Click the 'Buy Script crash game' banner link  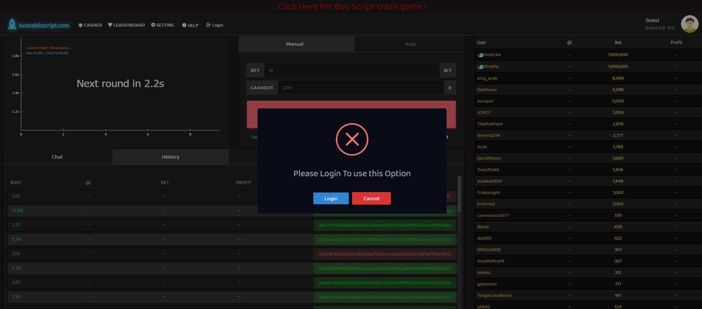tap(352, 6)
